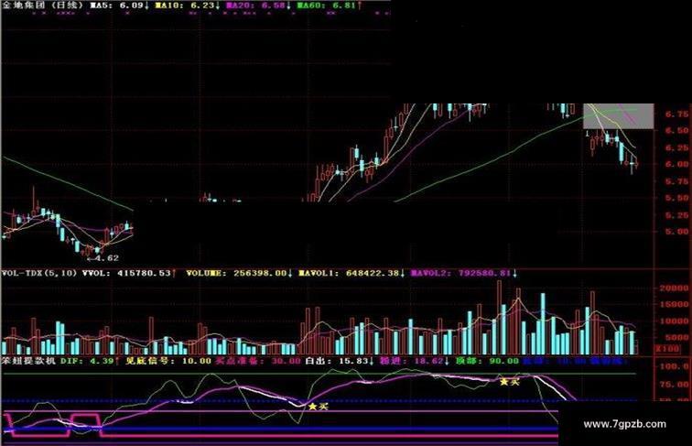Select the MA20: 6.58 moving average label

pos(258,5)
